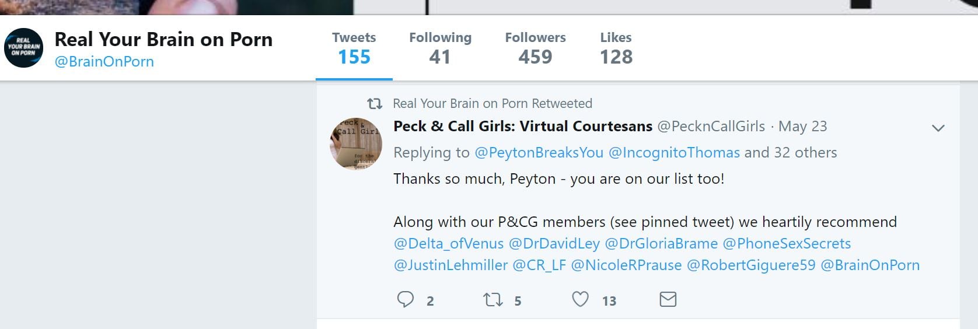Like the tweet with heart icon

tap(580, 300)
